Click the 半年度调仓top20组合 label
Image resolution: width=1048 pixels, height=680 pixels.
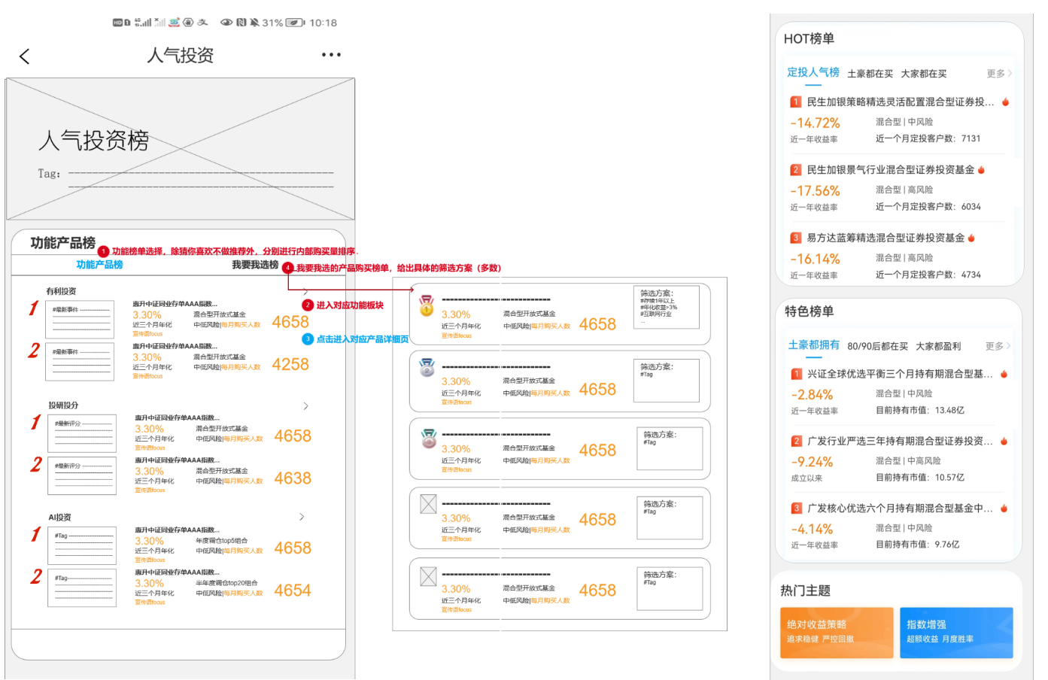coord(226,583)
